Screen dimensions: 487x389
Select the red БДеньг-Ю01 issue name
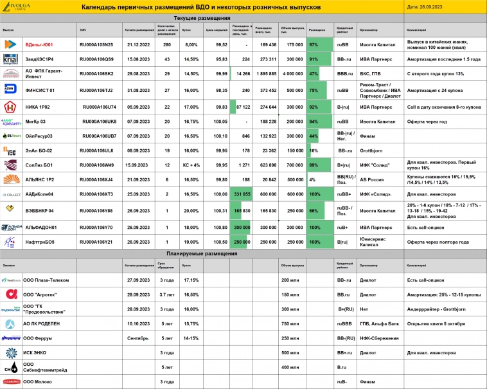pos(39,45)
